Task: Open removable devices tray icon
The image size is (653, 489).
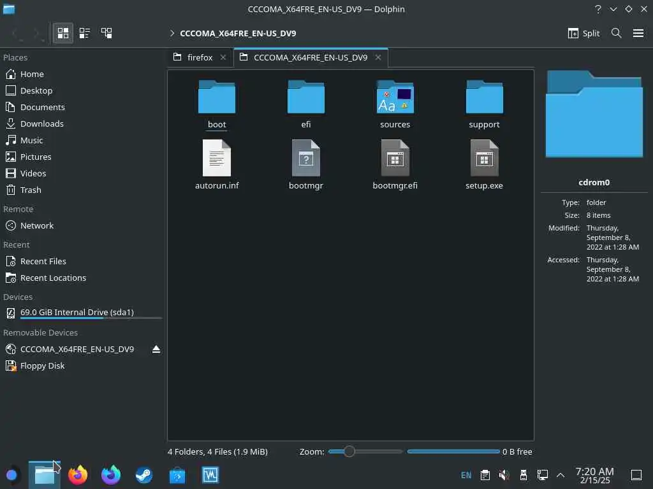Action: point(524,475)
